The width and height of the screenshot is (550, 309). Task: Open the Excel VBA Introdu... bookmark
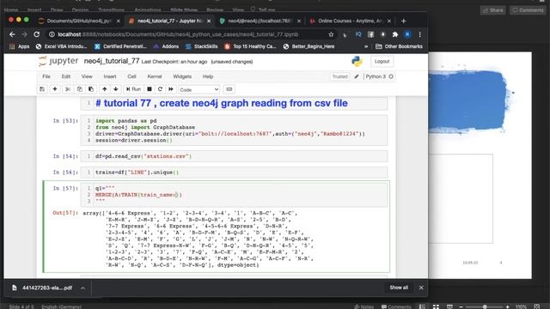pos(61,46)
